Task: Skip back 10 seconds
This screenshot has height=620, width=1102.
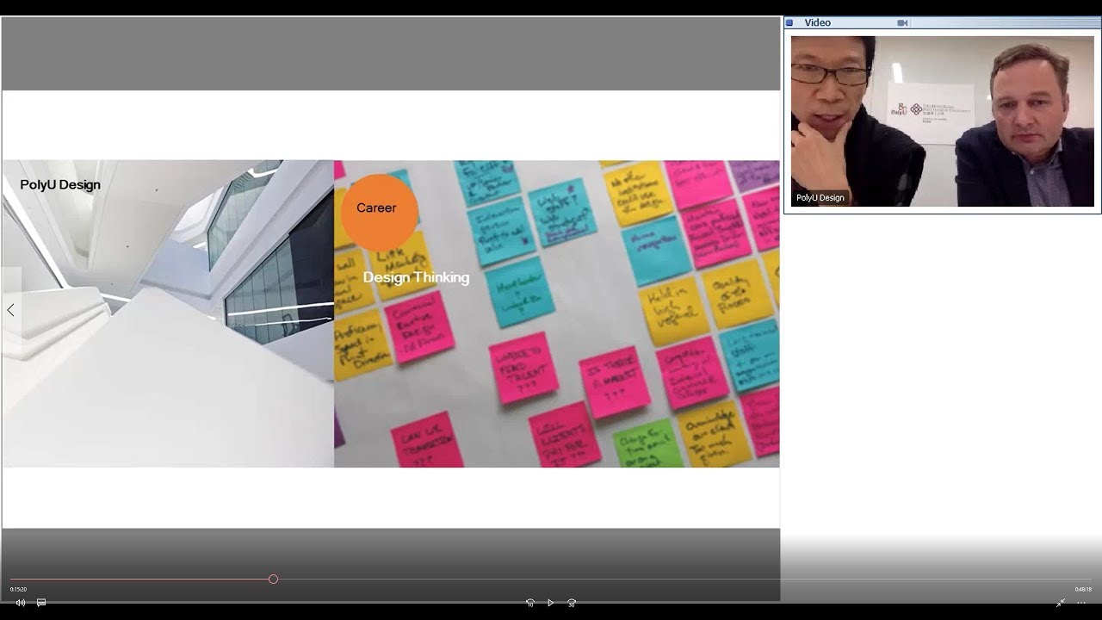Action: click(x=529, y=603)
